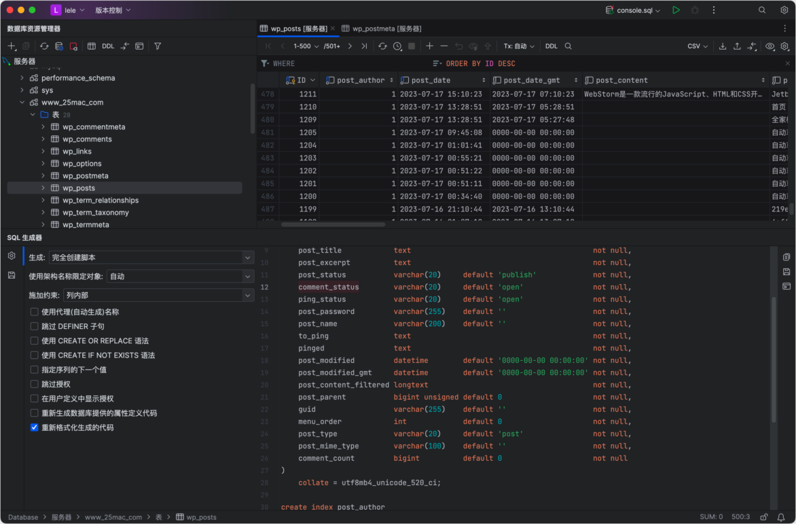796x524 pixels.
Task: Open the SQL generator settings gear
Action: pyautogui.click(x=12, y=256)
